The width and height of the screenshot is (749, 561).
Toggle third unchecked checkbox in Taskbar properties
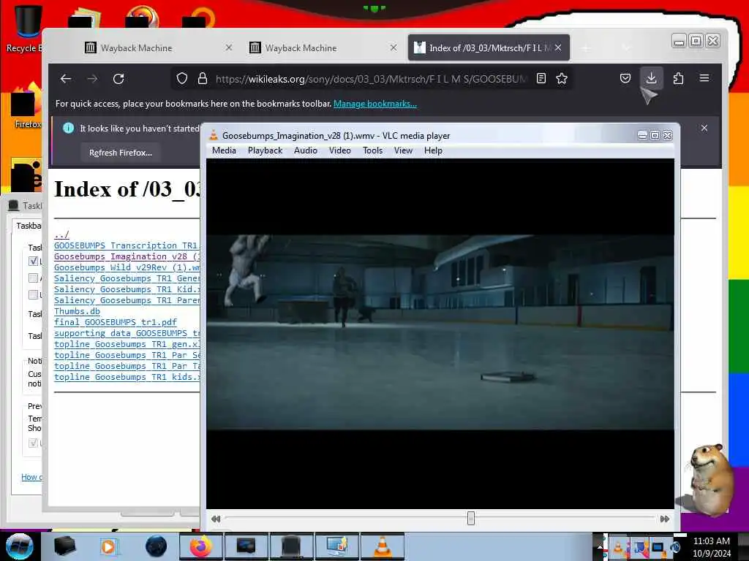[x=33, y=294]
